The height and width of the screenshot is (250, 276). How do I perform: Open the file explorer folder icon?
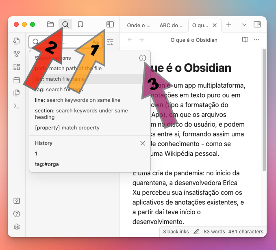50,24
